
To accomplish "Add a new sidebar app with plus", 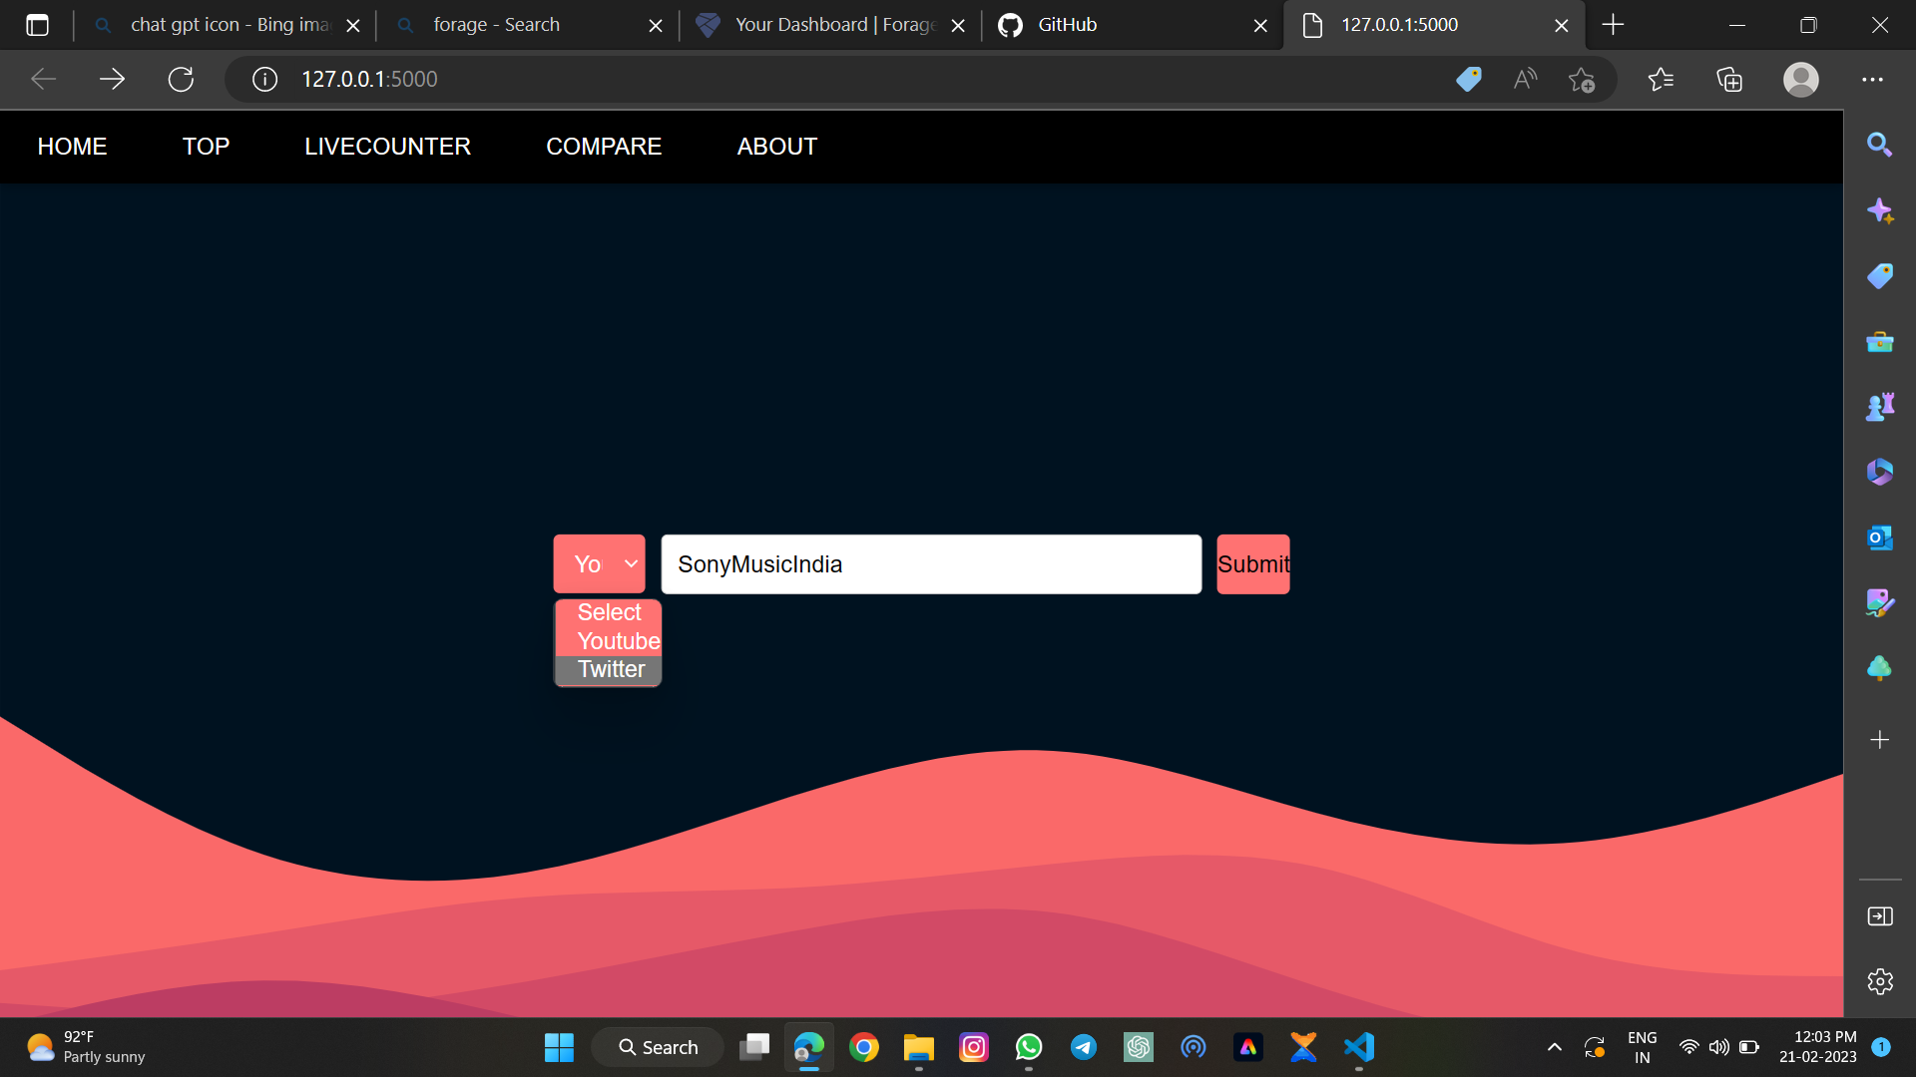I will click(1880, 740).
